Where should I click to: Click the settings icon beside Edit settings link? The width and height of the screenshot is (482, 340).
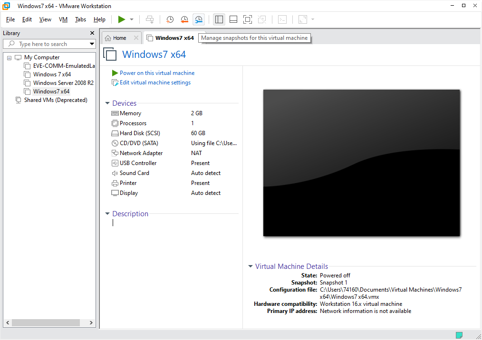click(x=115, y=83)
